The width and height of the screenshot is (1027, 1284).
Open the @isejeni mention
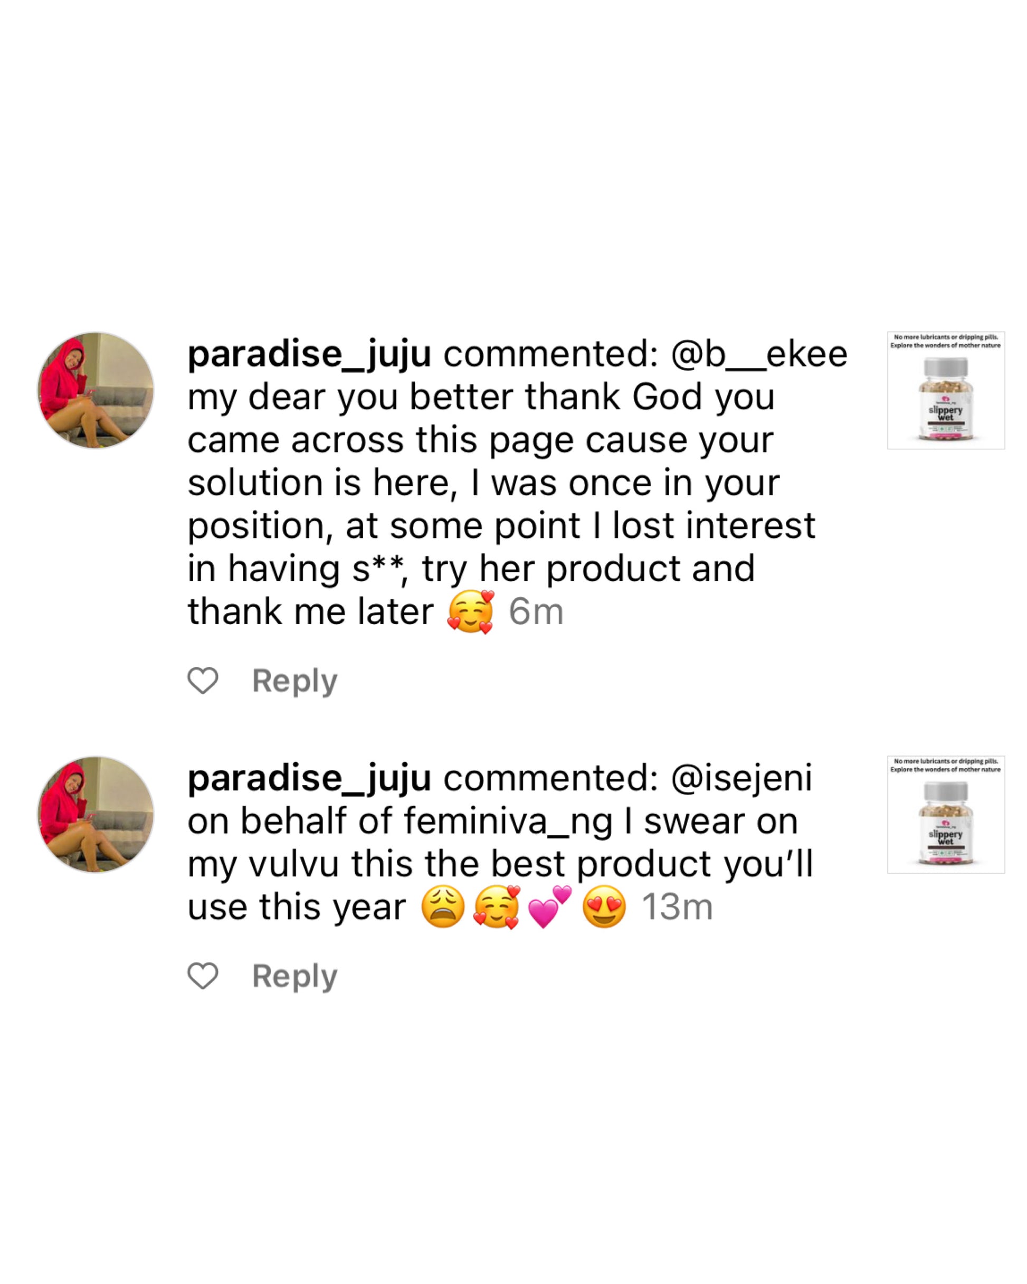741,778
